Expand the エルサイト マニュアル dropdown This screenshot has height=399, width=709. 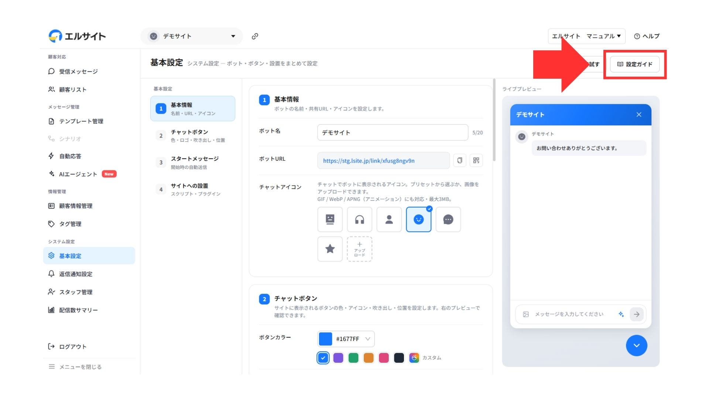pos(586,36)
